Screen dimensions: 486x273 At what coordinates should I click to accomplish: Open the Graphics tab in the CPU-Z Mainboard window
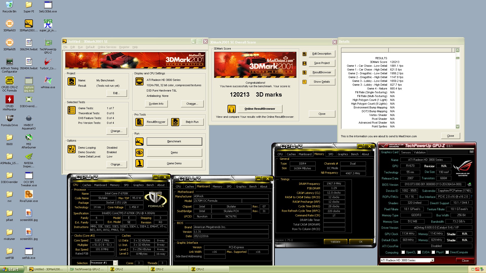[241, 187]
